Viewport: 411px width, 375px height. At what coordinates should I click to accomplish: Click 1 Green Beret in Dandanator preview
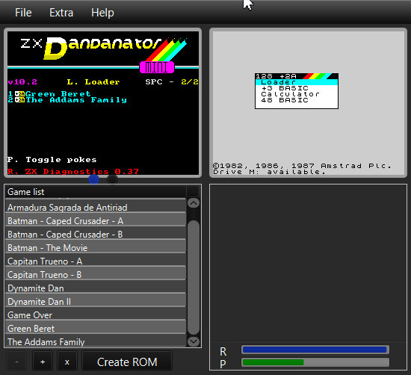click(49, 94)
